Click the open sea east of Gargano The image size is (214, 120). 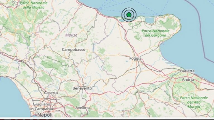click(192, 42)
